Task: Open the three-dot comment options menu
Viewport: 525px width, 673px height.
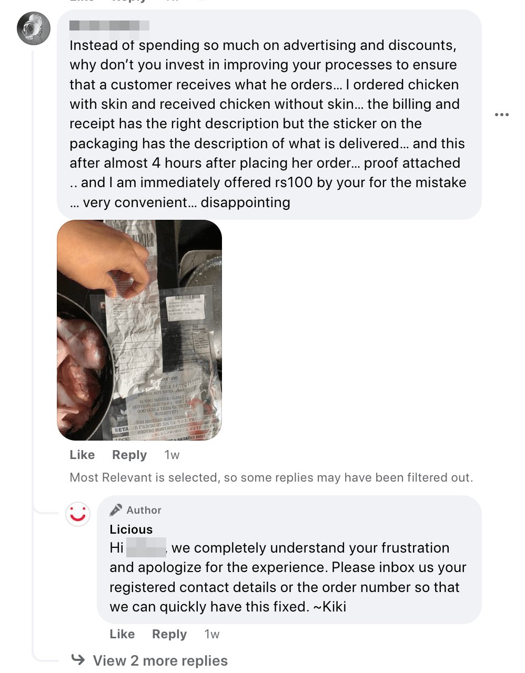Action: coord(502,115)
